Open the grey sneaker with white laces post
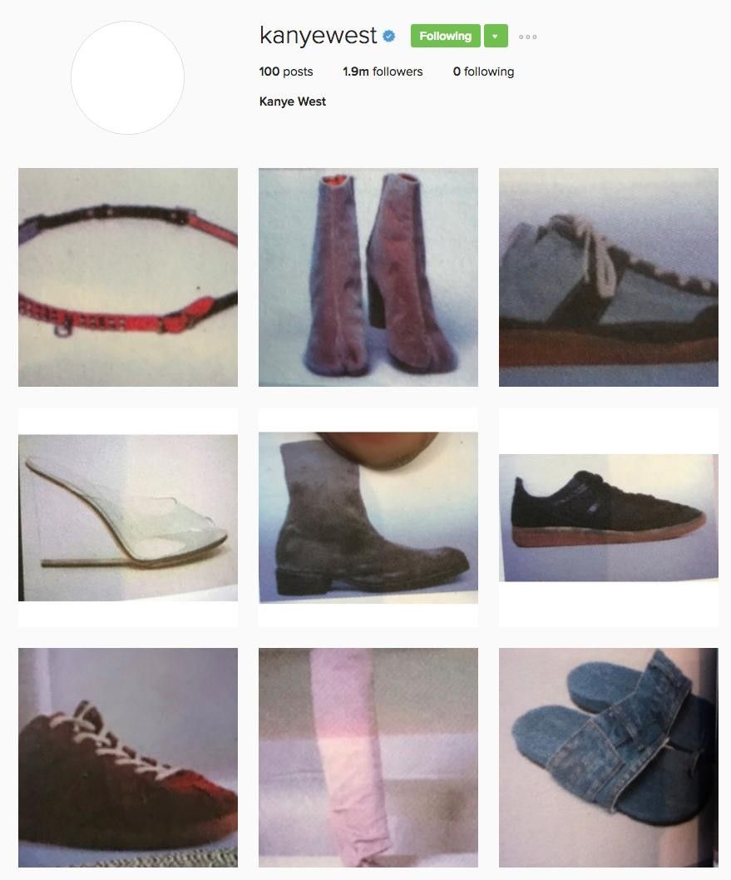The height and width of the screenshot is (880, 731). click(609, 277)
